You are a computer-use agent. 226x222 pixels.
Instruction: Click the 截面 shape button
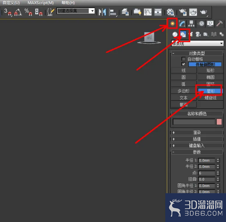(x=183, y=104)
